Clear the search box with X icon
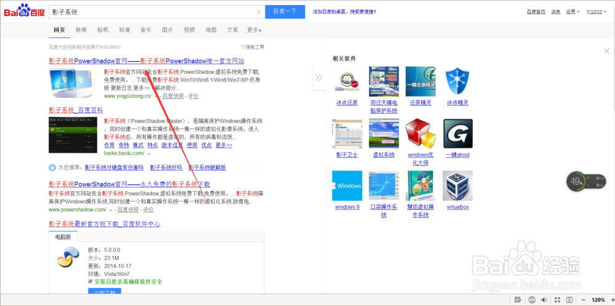This screenshot has height=306, width=615. coord(258,12)
